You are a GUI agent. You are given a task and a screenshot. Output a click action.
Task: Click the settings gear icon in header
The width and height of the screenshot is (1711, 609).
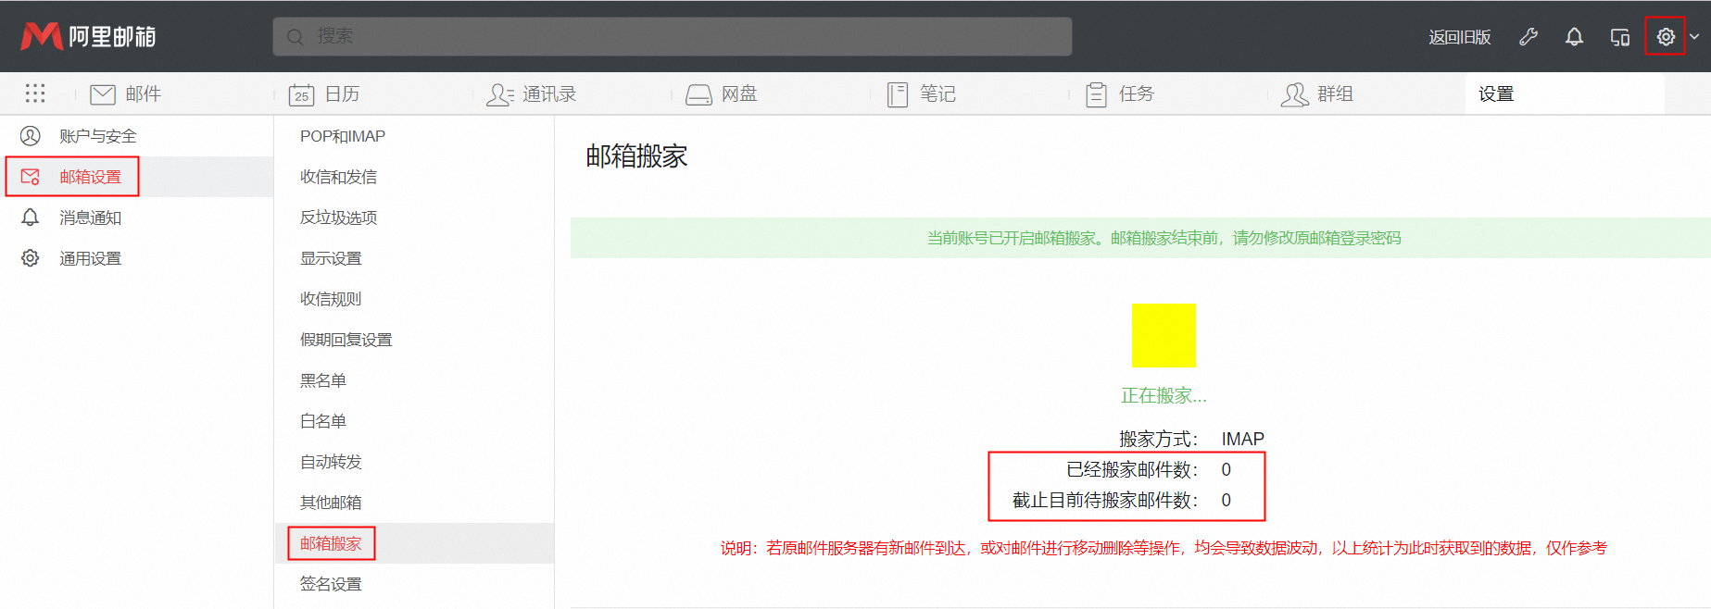pyautogui.click(x=1665, y=37)
